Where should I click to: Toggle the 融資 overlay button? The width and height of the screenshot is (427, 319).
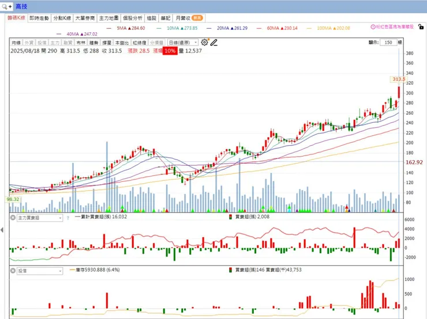[x=68, y=43]
